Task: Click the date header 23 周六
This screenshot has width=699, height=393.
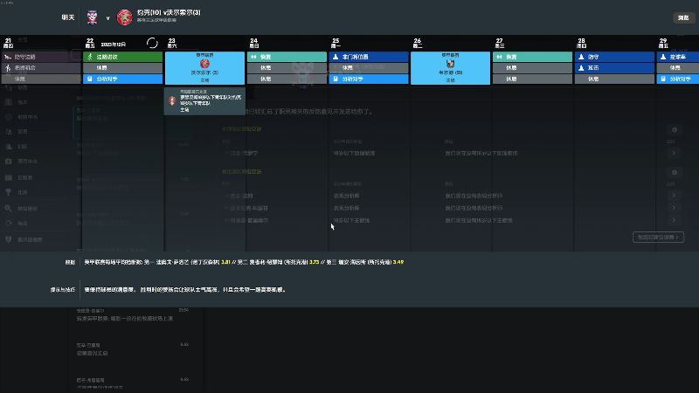Action: coord(172,43)
